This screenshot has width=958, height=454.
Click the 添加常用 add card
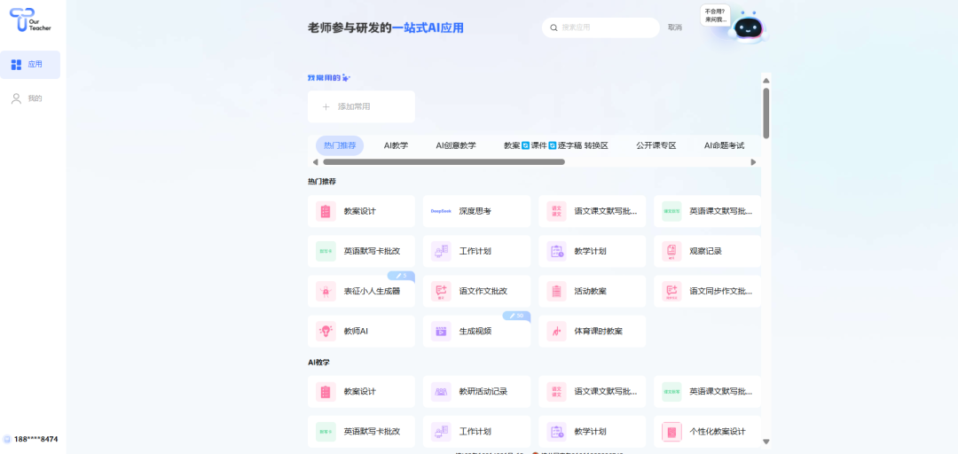pyautogui.click(x=361, y=106)
